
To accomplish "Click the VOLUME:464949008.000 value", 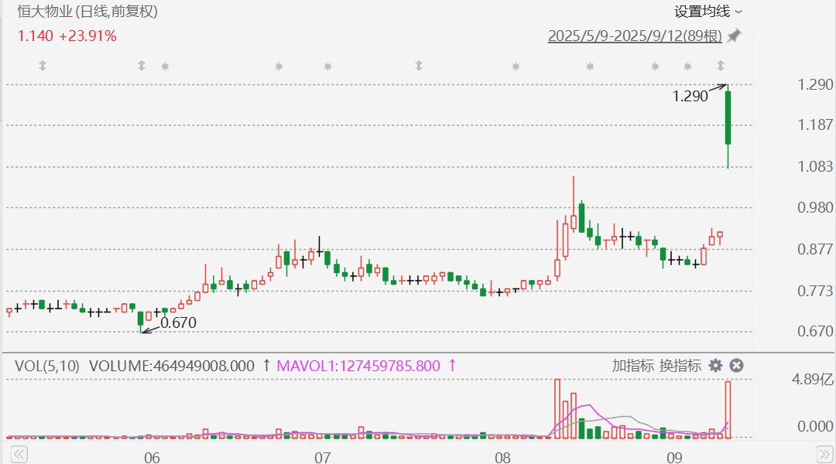I will coord(172,366).
